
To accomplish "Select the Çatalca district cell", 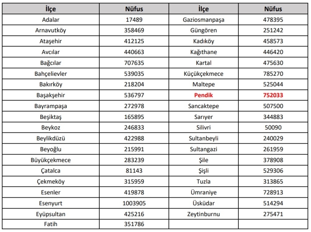I will (x=51, y=171).
